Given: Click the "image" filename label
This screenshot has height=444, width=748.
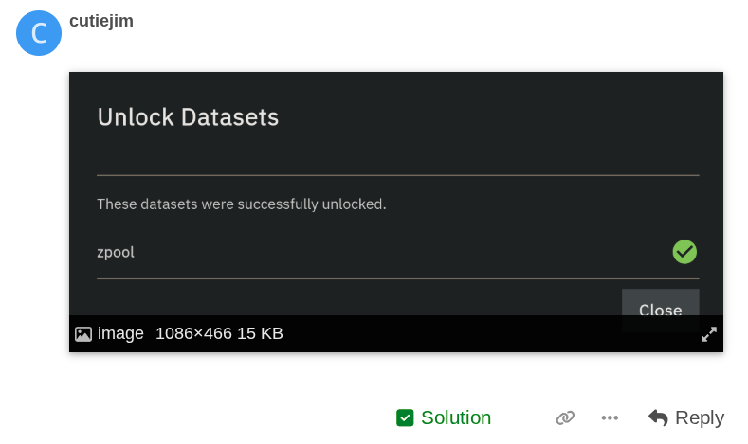Looking at the screenshot, I should coord(120,333).
